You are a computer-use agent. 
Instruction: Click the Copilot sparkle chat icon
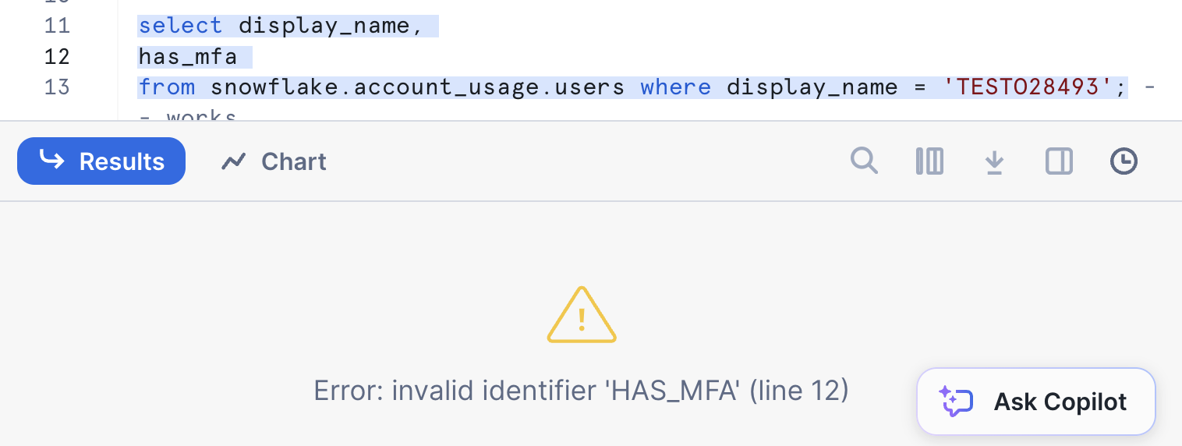click(956, 402)
